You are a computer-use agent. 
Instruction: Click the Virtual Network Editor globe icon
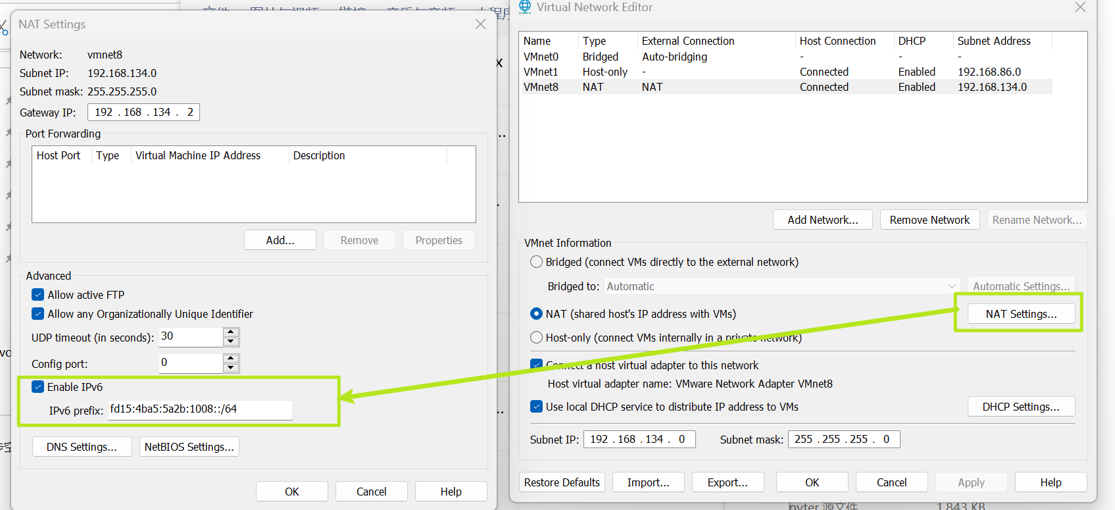[524, 7]
